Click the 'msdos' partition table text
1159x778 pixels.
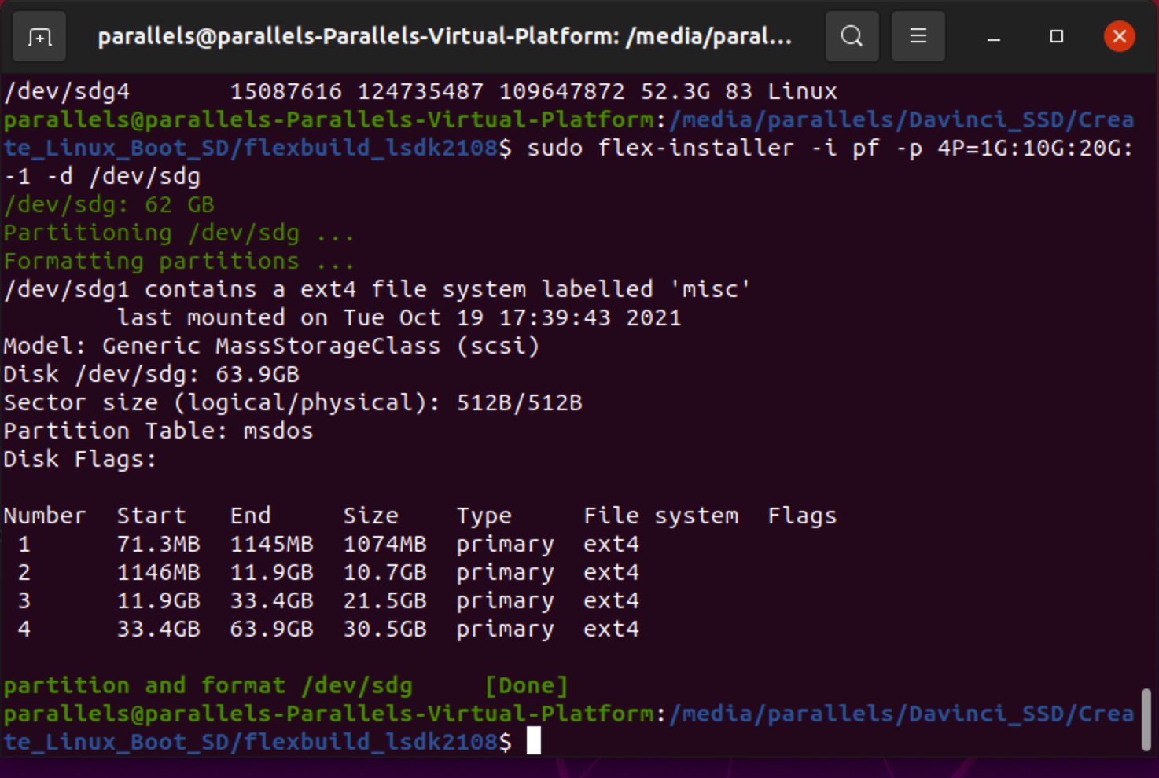278,431
